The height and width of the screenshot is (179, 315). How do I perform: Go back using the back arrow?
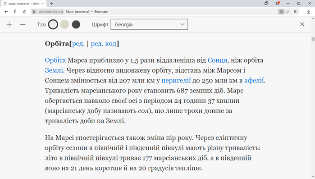6,12
